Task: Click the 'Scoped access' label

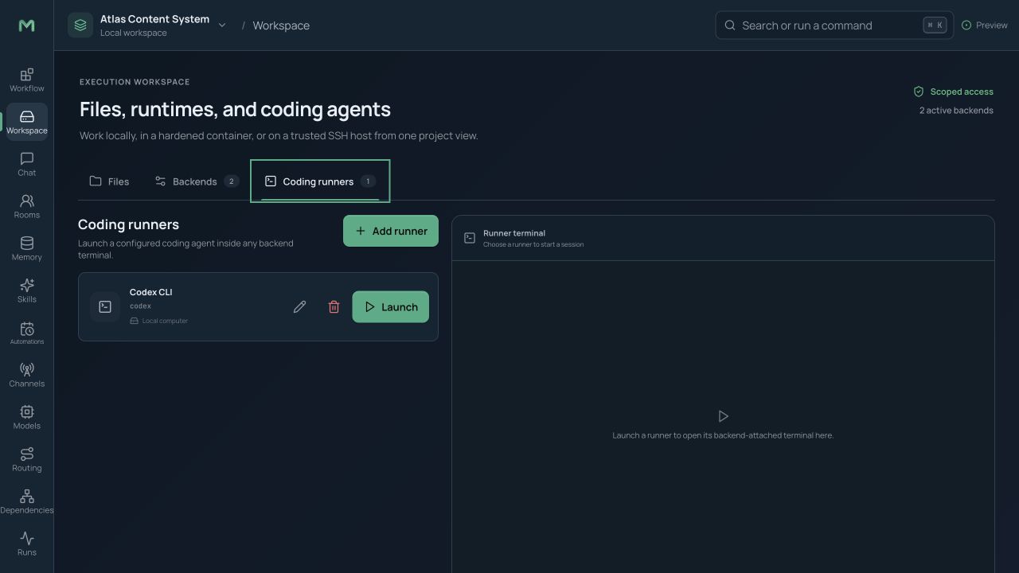Action: (x=962, y=92)
